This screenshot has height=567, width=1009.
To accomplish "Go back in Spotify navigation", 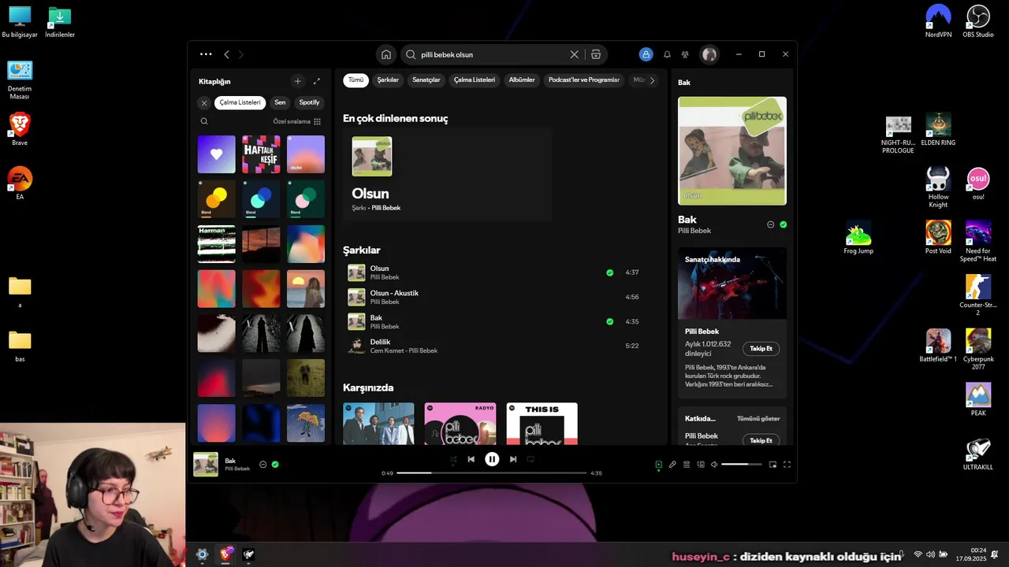I will (x=226, y=54).
